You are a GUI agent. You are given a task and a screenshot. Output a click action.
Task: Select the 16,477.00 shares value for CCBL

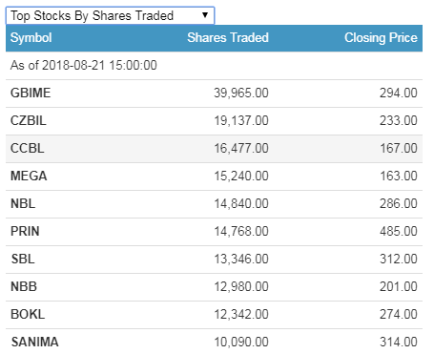tap(241, 148)
